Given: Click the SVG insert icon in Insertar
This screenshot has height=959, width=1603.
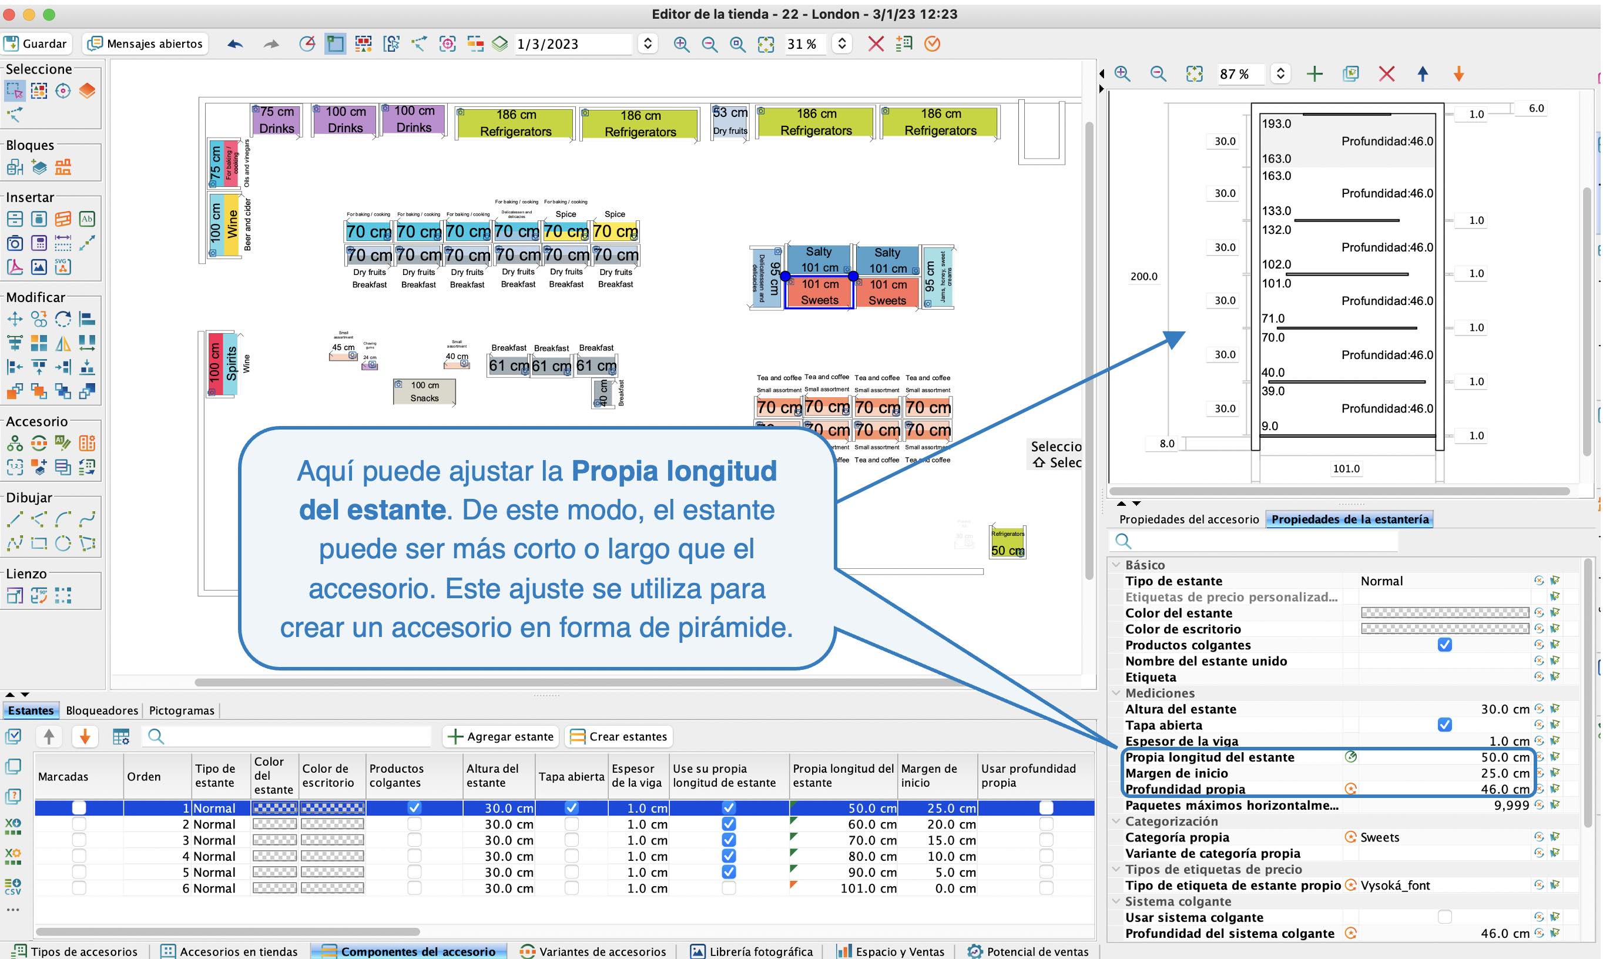Looking at the screenshot, I should (63, 266).
